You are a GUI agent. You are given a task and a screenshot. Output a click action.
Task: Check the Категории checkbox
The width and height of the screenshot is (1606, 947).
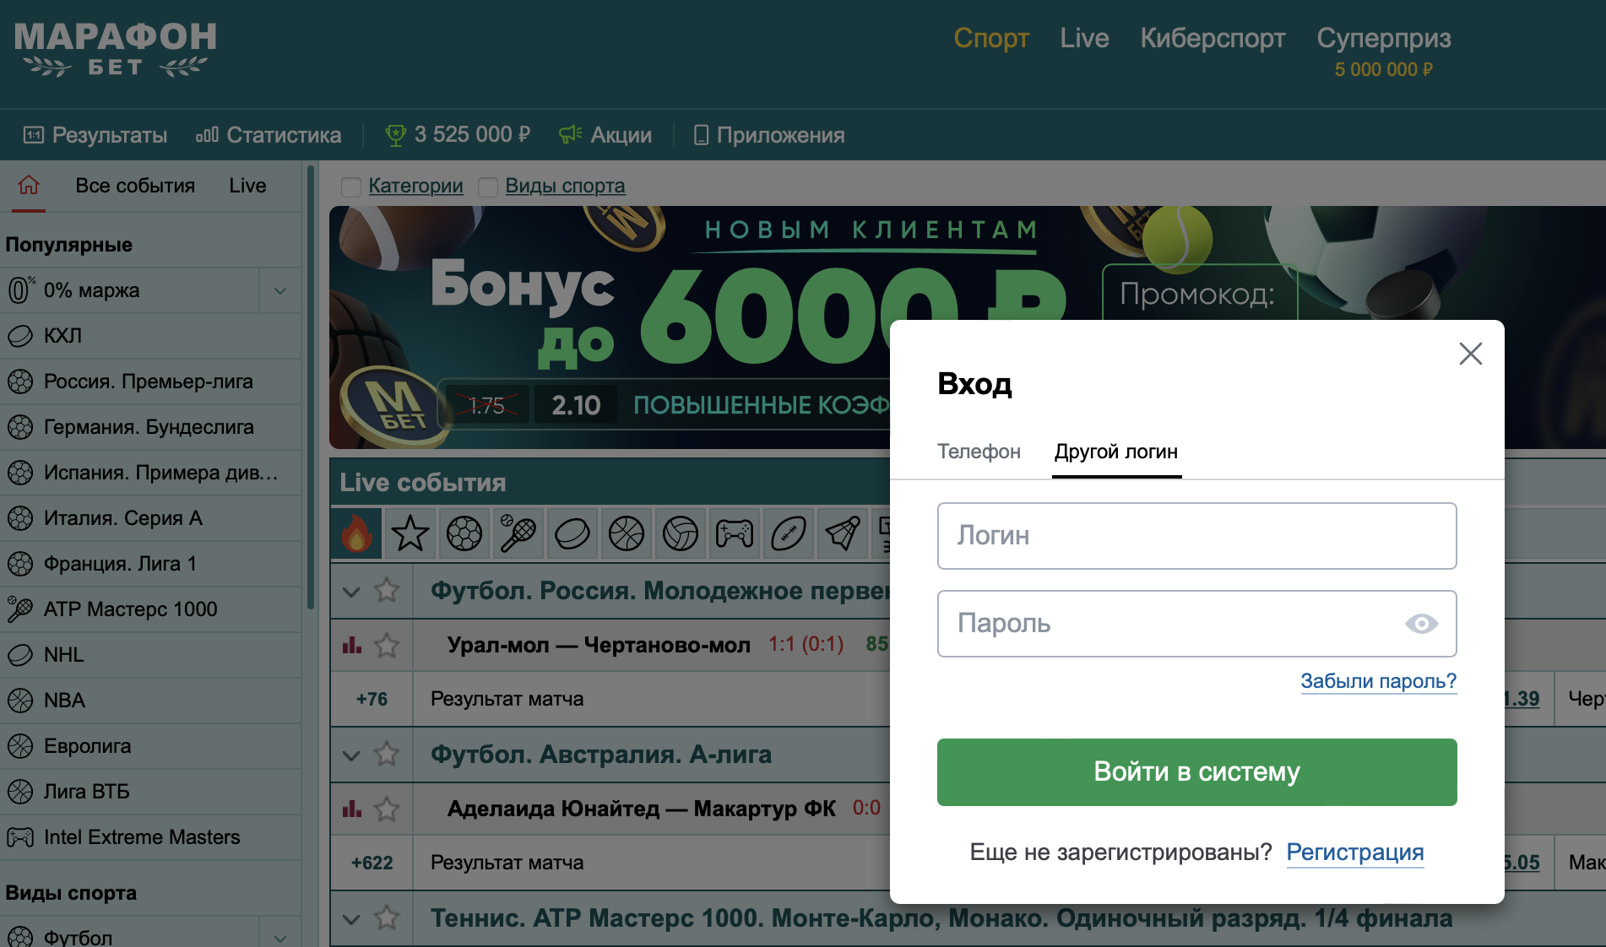(351, 187)
